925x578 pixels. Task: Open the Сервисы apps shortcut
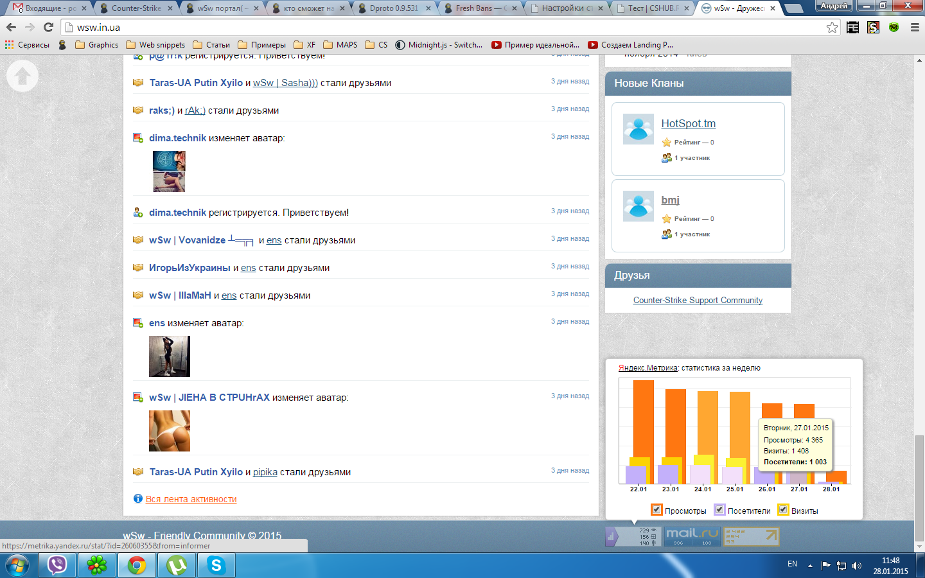27,45
